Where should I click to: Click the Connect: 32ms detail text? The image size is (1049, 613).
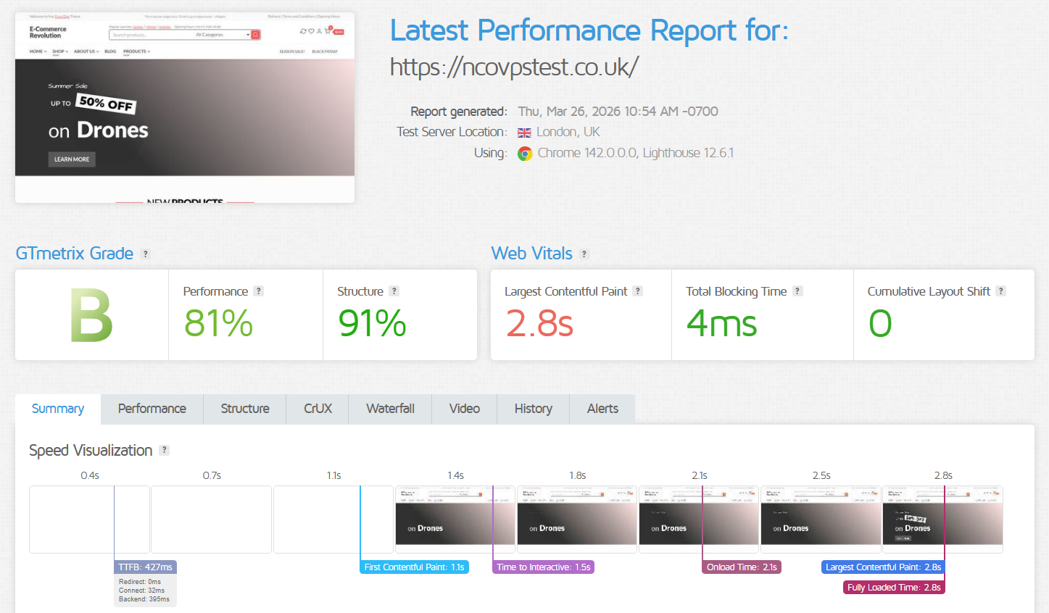tap(141, 591)
